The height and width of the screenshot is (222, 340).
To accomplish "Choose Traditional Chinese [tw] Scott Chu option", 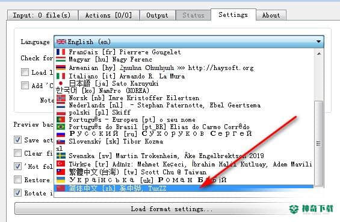I will [184, 172].
